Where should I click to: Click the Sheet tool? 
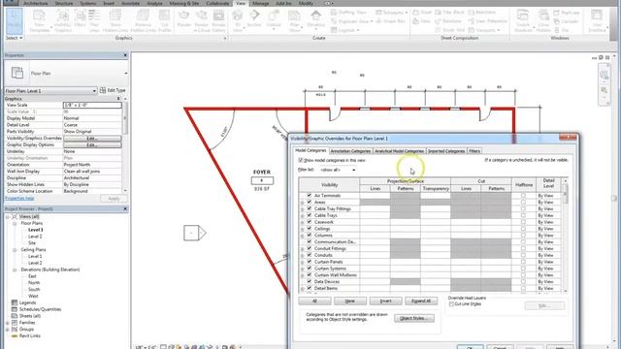pos(422,13)
